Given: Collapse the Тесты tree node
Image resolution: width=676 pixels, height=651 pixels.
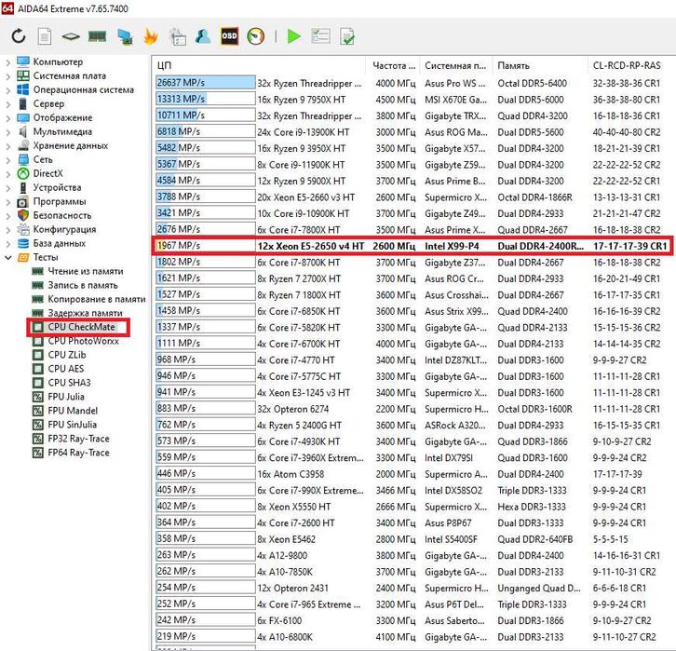Looking at the screenshot, I should point(8,257).
